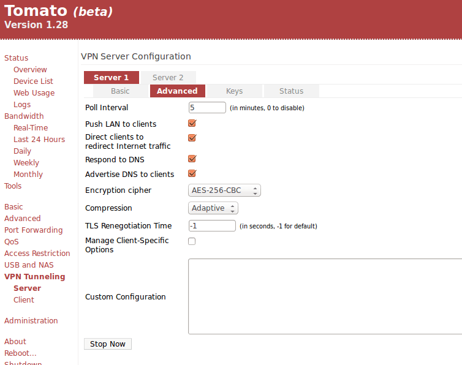This screenshot has height=365, width=462.
Task: Click the Stop Now button
Action: pyautogui.click(x=108, y=344)
